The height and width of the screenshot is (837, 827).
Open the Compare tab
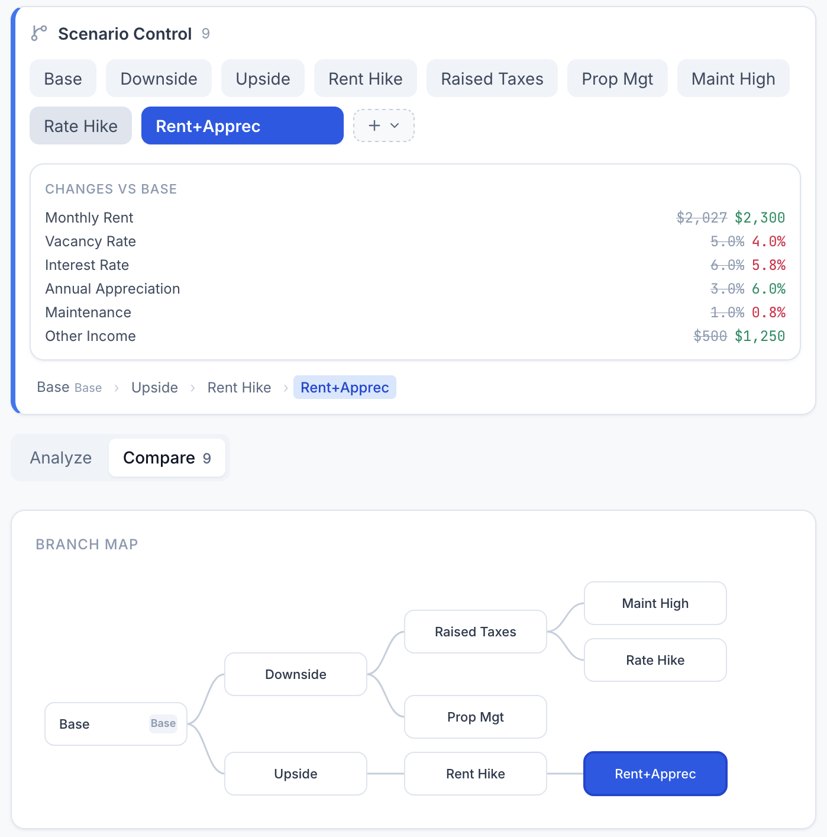point(167,458)
